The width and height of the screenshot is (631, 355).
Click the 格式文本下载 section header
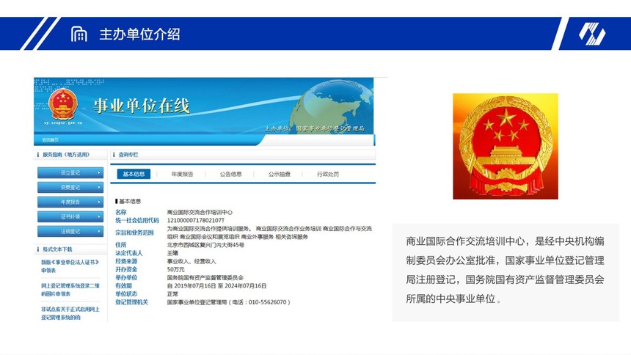57,249
